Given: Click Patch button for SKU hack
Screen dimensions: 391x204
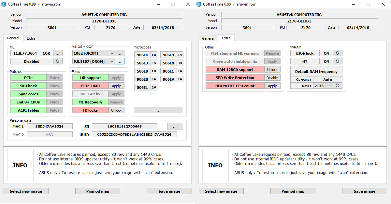Looking at the screenshot, I should (54, 86).
